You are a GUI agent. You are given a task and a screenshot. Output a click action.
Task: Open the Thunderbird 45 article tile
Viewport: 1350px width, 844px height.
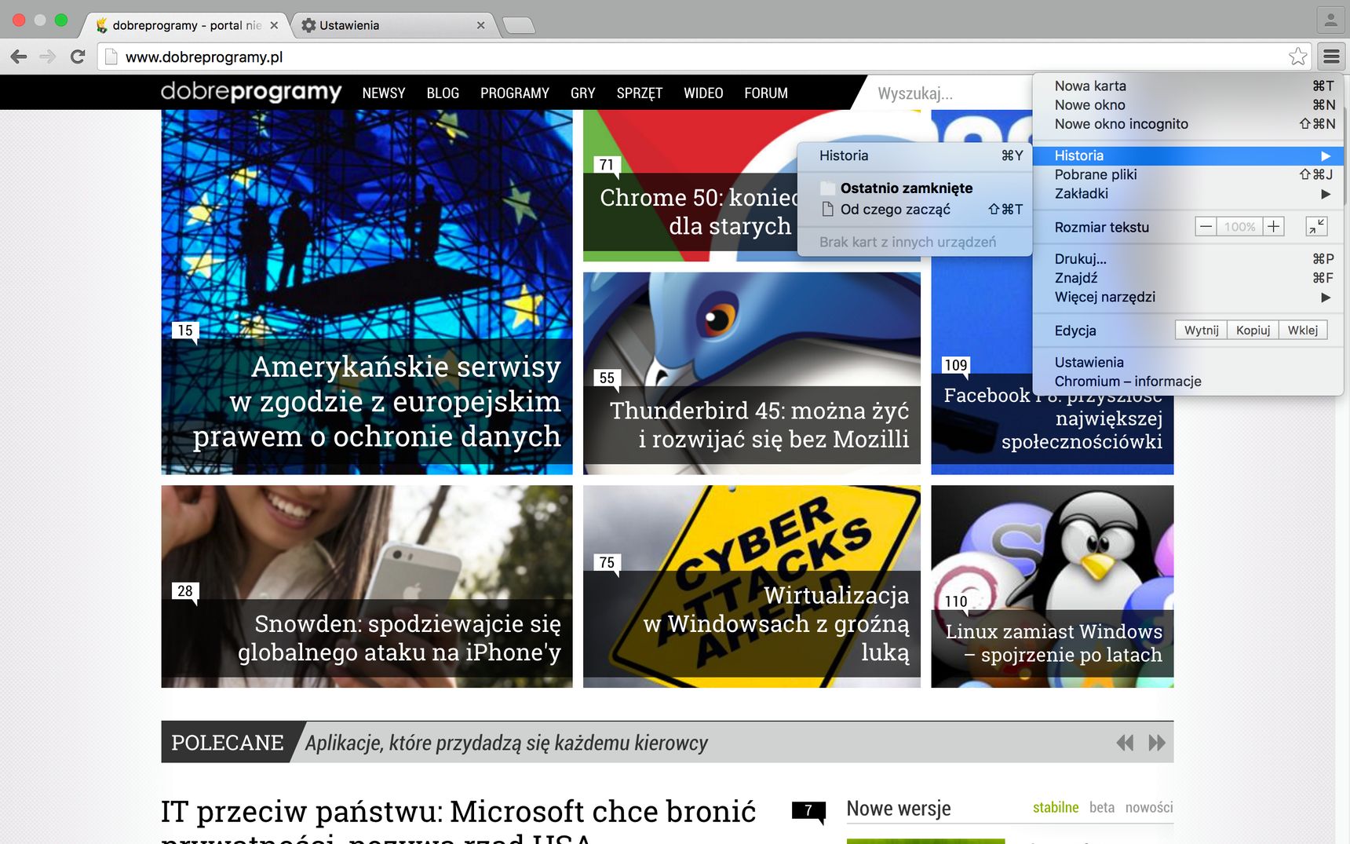(752, 374)
